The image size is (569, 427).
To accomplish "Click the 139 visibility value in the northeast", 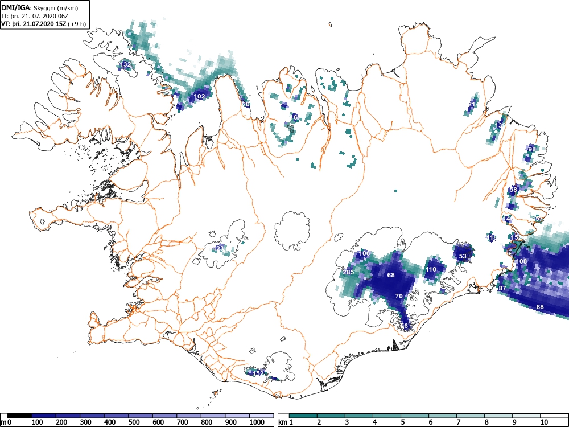I will [x=500, y=125].
